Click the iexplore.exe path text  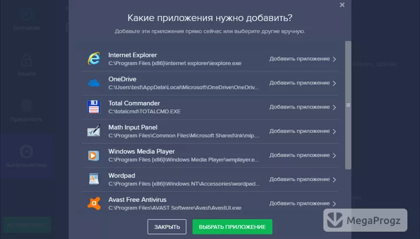tap(175, 63)
